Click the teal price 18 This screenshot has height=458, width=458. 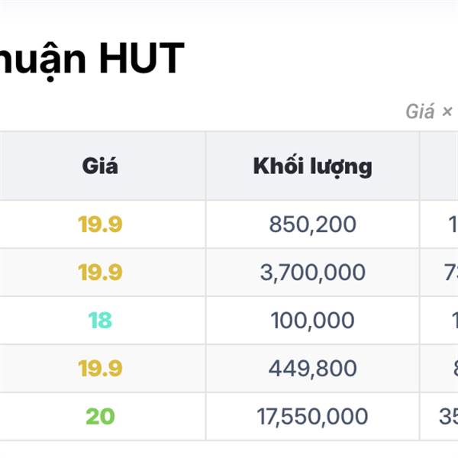pyautogui.click(x=100, y=320)
